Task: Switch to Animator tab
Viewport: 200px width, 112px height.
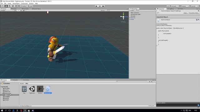Action: pyautogui.click(x=25, y=9)
